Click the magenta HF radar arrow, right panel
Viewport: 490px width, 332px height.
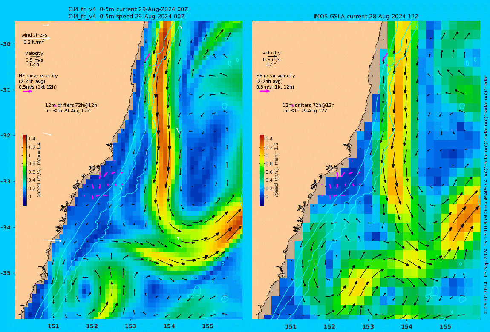point(265,92)
